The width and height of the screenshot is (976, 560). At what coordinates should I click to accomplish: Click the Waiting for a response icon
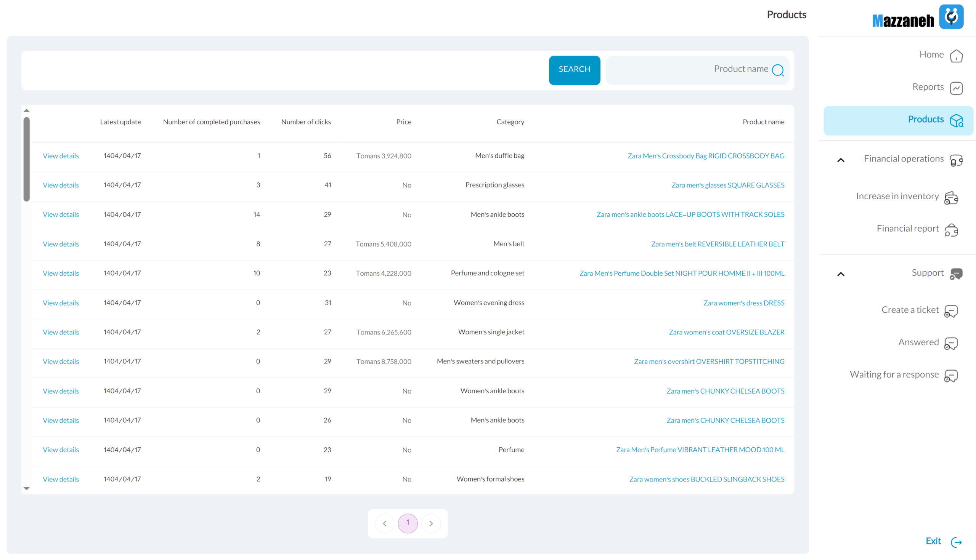pos(951,375)
